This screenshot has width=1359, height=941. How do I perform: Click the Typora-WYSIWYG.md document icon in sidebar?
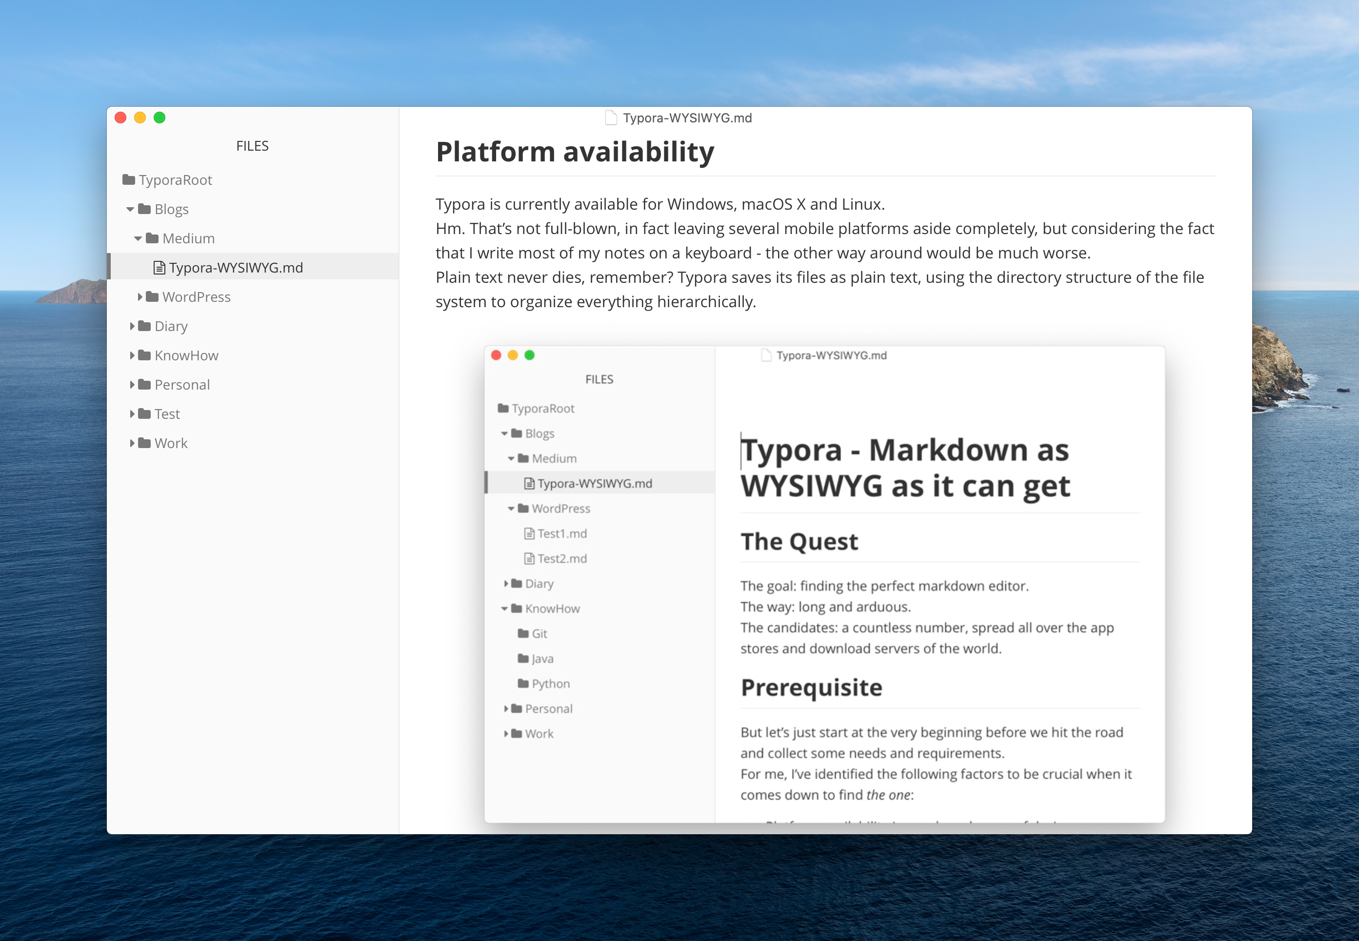159,268
